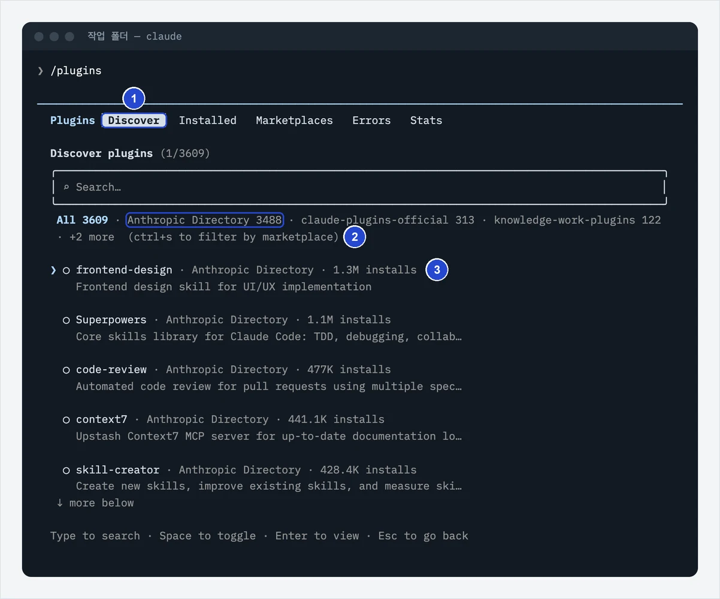The height and width of the screenshot is (599, 720).
Task: Select the All 3609 marketplace filter
Action: click(x=82, y=220)
